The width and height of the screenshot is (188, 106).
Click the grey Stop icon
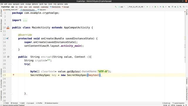click(x=166, y=7)
